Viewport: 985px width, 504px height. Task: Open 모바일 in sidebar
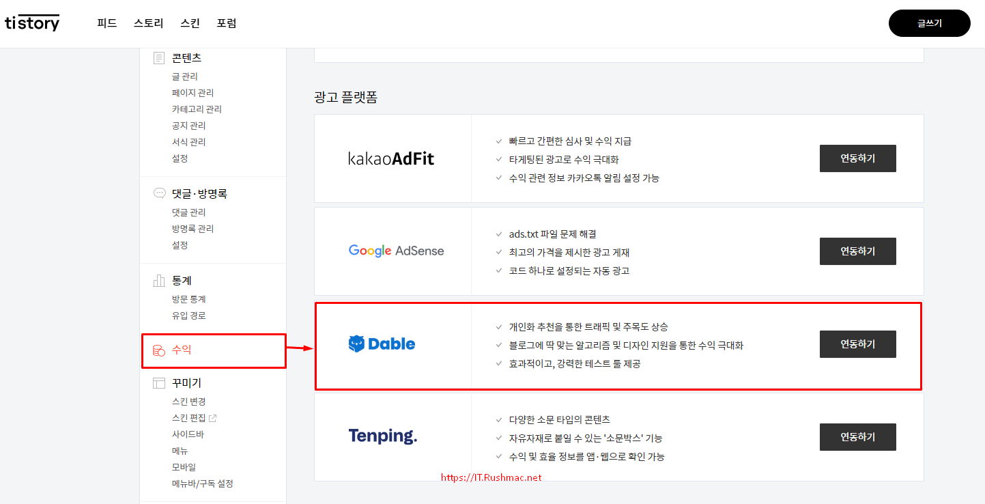pyautogui.click(x=184, y=467)
